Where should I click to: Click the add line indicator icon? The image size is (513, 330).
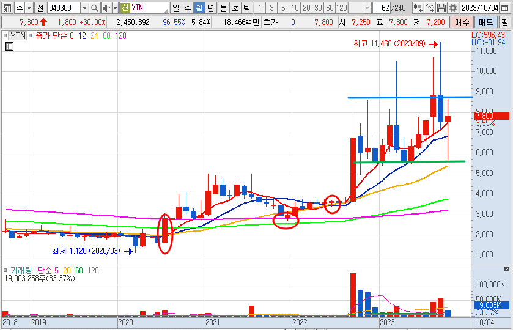point(430,8)
